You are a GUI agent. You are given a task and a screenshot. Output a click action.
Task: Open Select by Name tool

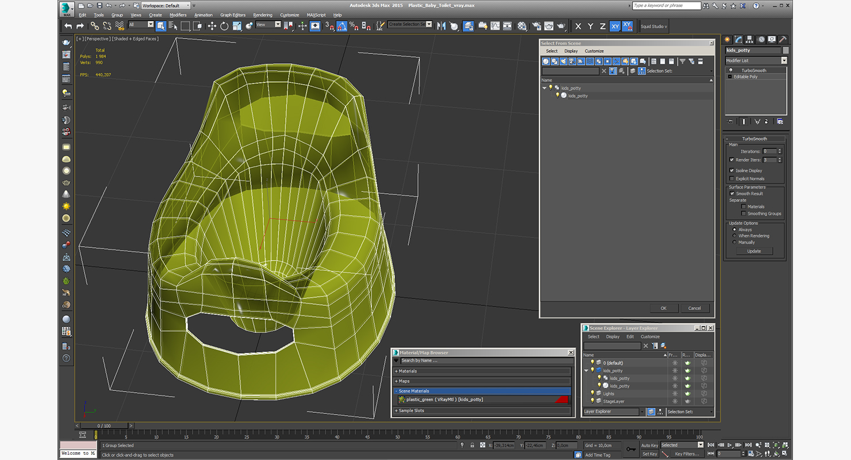pyautogui.click(x=172, y=26)
